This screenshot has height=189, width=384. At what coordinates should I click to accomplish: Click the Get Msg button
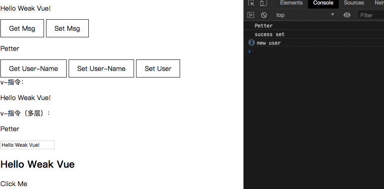tap(22, 28)
